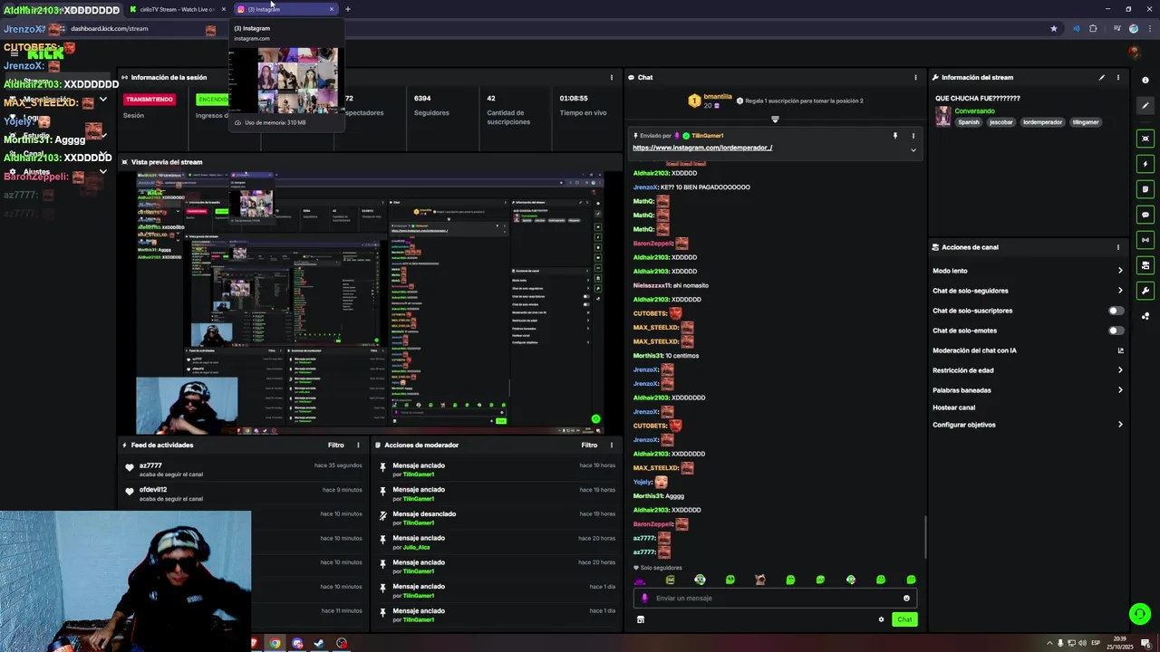1160x652 pixels.
Task: Open the Información del stream three-dot menu
Action: [x=1117, y=77]
